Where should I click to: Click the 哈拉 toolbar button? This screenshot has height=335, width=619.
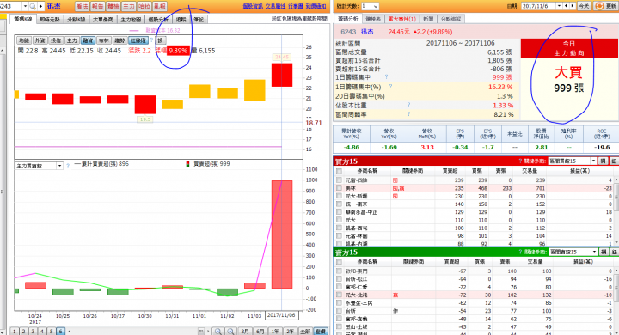click(144, 6)
